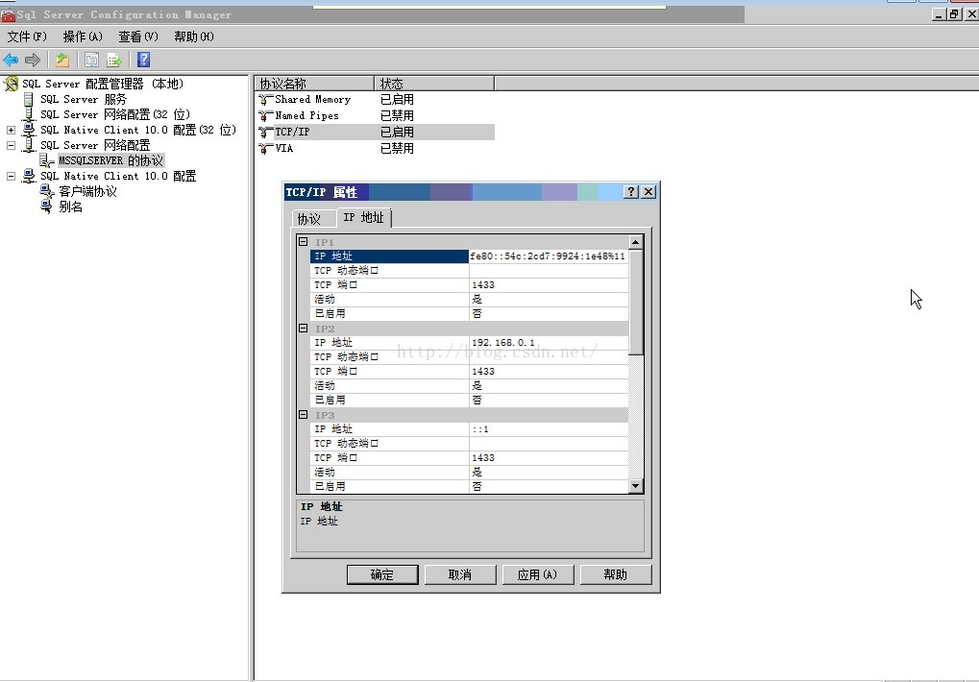
Task: Expand SQL Native Client 10.0 配置 (32 位)
Action: (11, 130)
